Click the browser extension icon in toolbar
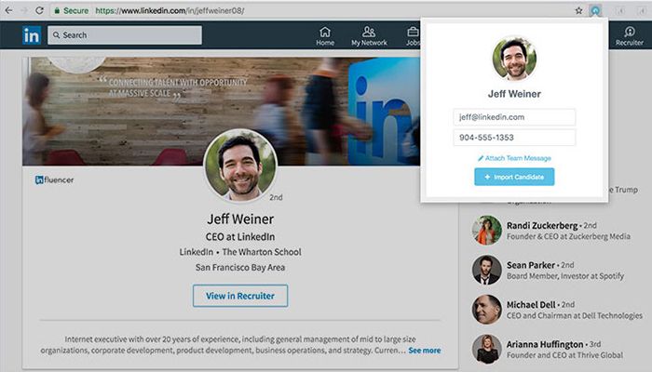Image resolution: width=652 pixels, height=372 pixels. (x=595, y=11)
